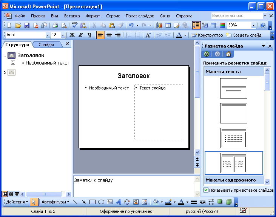Image resolution: width=276 pixels, height=217 pixels.
Task: Insert a WordArt object
Action: 119,202
